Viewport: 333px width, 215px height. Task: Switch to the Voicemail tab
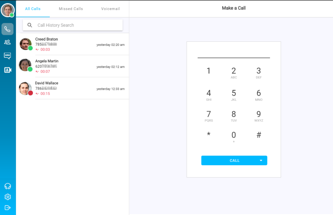pyautogui.click(x=110, y=9)
